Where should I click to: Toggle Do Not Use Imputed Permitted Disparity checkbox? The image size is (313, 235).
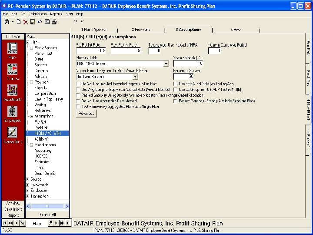pyautogui.click(x=78, y=84)
